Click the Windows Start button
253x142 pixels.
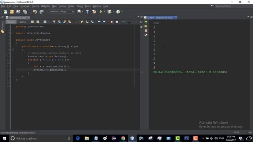click(4, 138)
